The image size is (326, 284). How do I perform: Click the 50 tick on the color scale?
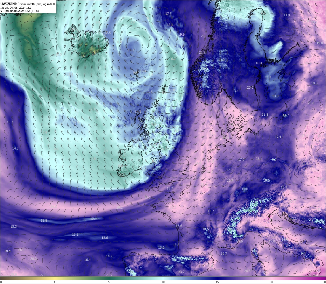[x=324, y=282]
